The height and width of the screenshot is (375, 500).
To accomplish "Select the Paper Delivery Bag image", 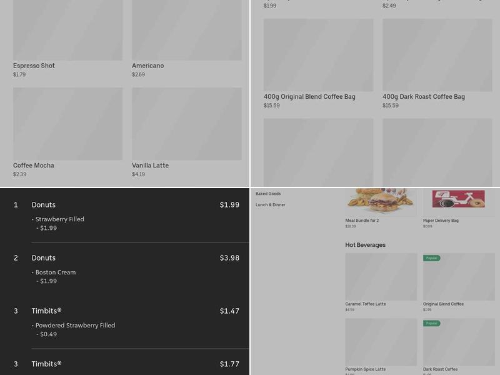I will click(x=459, y=201).
